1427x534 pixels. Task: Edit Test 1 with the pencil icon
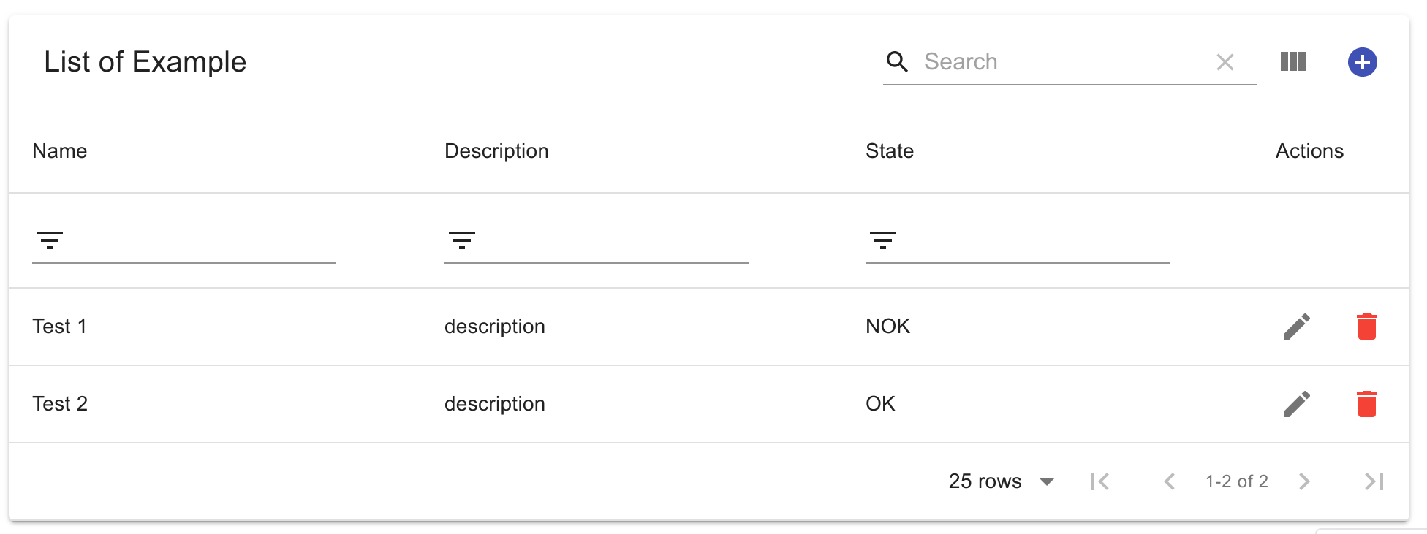tap(1297, 327)
